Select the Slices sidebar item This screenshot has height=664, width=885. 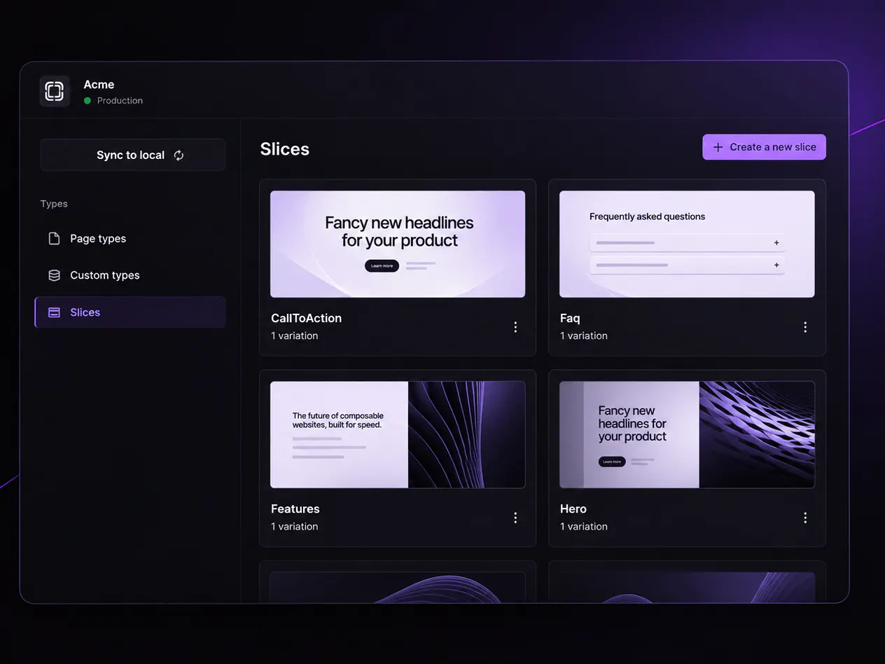point(130,312)
